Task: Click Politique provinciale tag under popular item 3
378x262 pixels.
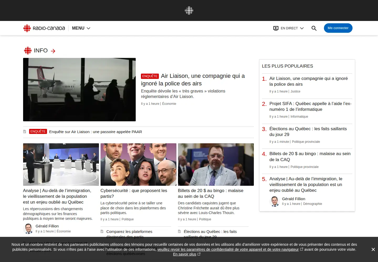Action: [x=306, y=142]
